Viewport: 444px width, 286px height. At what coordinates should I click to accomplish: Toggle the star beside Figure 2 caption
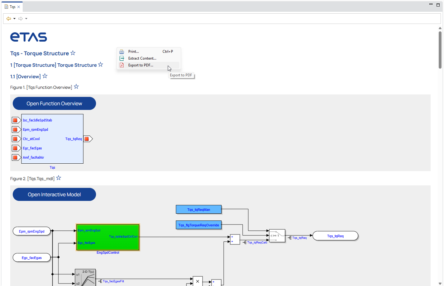click(58, 178)
